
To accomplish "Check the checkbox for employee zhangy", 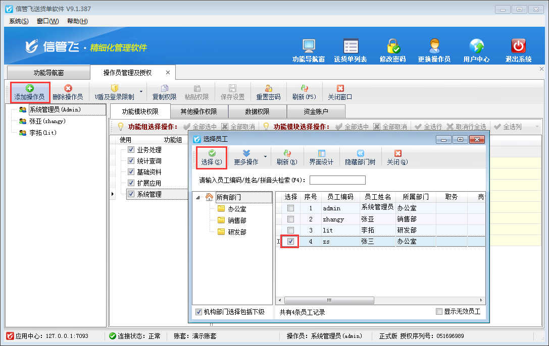I will pyautogui.click(x=290, y=219).
